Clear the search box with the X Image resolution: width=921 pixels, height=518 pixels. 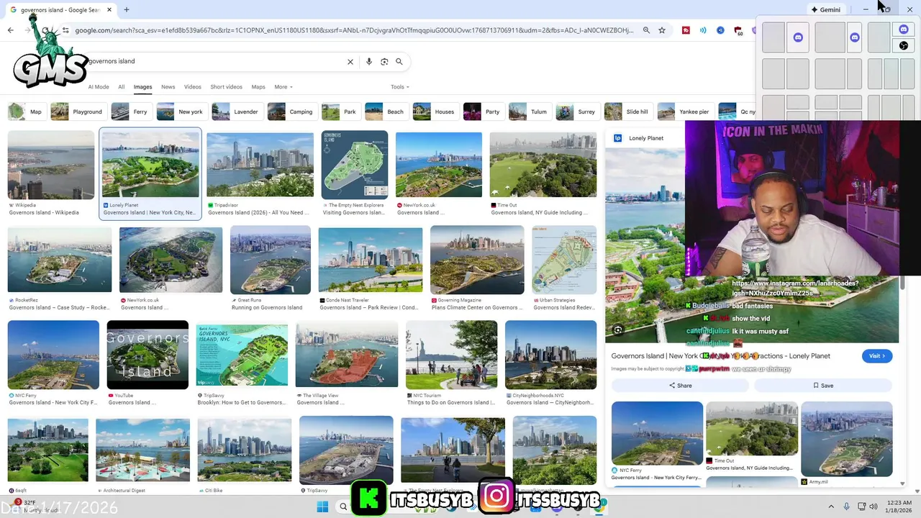350,62
